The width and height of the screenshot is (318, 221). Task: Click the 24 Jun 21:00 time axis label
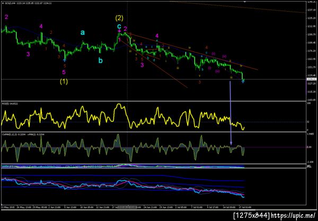150,207
